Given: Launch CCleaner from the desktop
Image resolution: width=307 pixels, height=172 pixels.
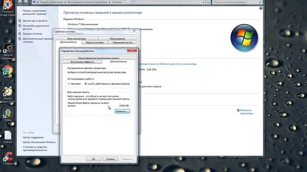Looking at the screenshot, I should point(8,159).
